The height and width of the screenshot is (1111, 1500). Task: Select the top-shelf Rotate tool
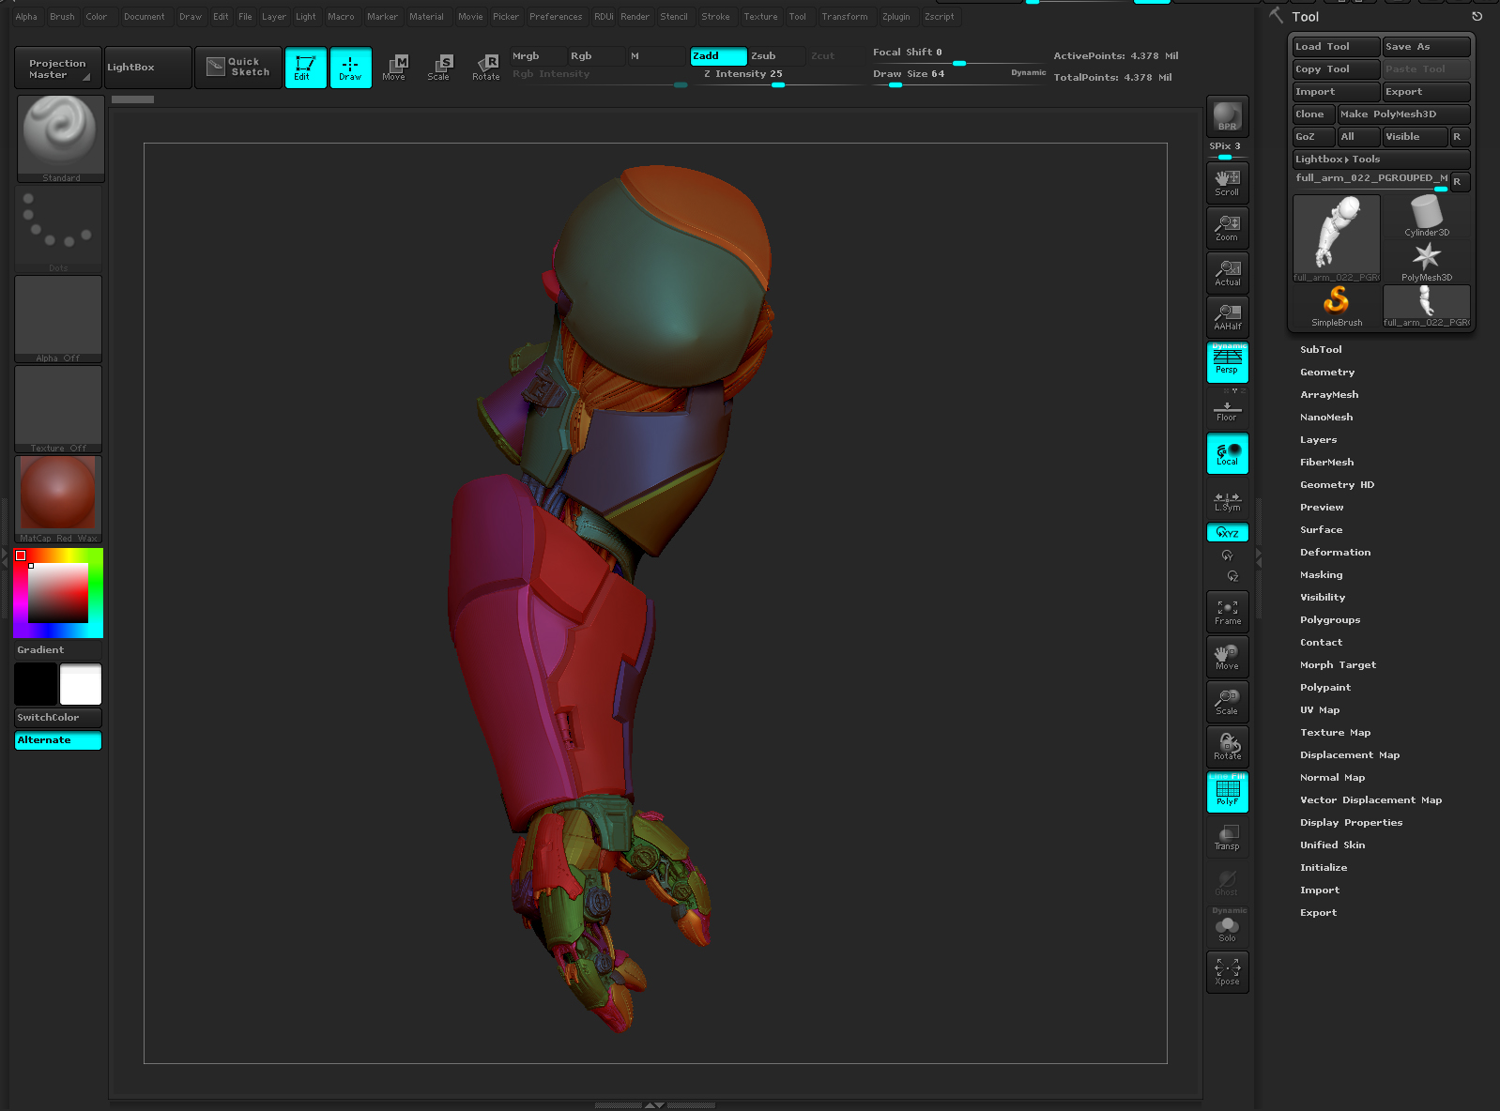pos(485,68)
